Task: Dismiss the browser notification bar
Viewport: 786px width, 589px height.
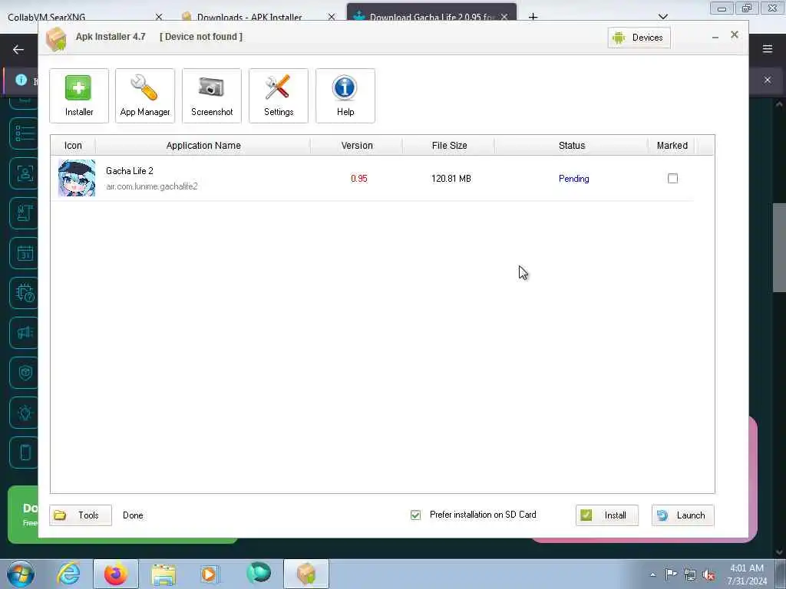Action: coord(768,80)
